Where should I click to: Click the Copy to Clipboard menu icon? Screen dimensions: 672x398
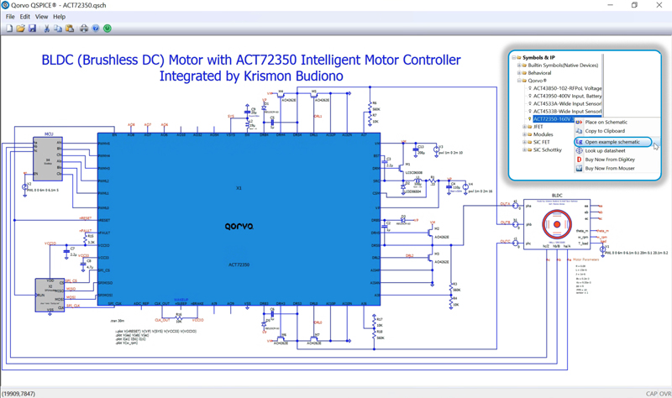[579, 131]
